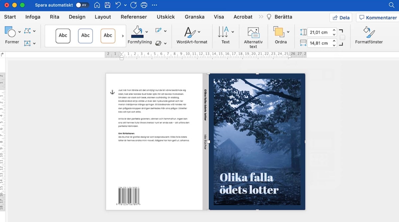Increase the shape height with stepper

pyautogui.click(x=334, y=30)
